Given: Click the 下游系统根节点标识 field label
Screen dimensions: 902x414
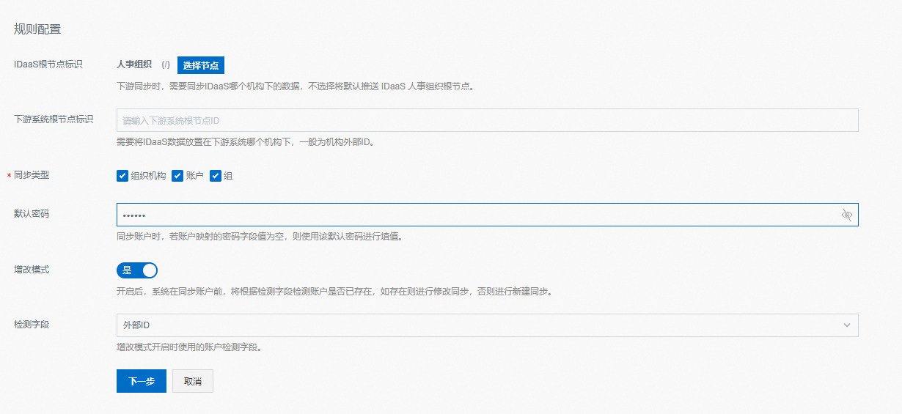Looking at the screenshot, I should click(x=54, y=119).
